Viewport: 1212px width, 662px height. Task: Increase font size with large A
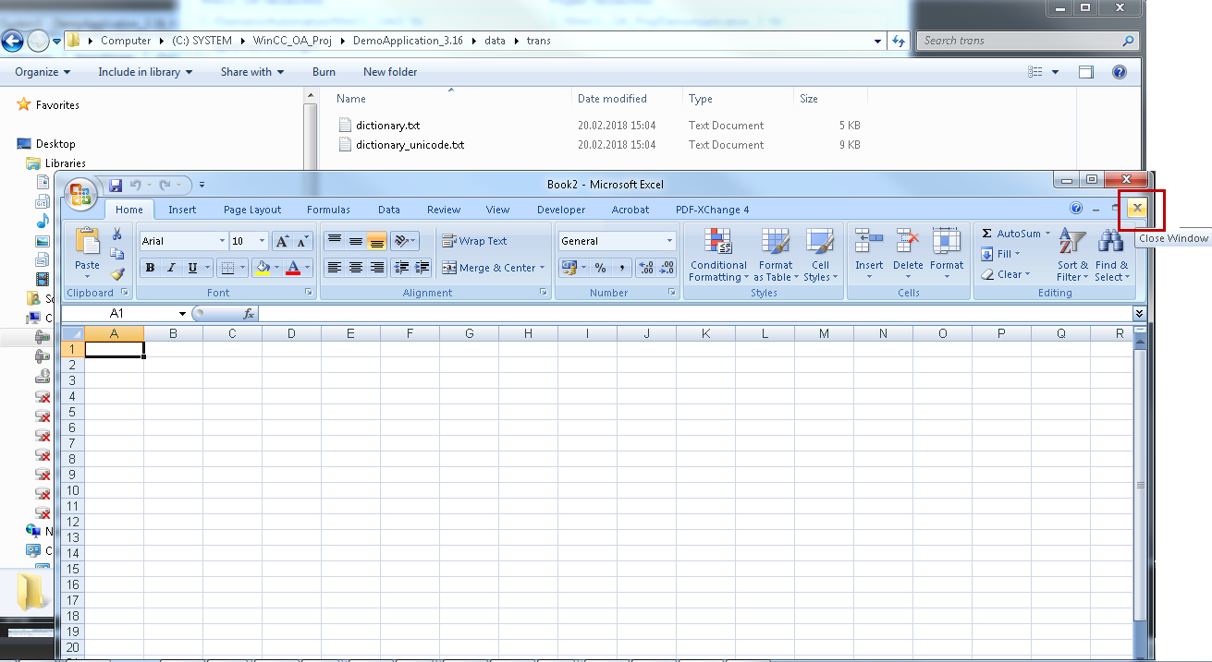(x=283, y=241)
